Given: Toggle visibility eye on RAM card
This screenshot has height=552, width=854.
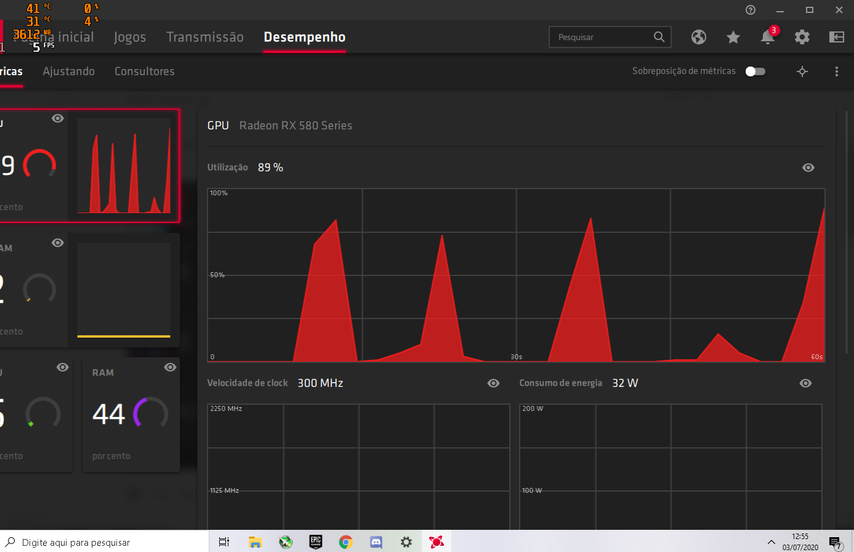Looking at the screenshot, I should click(170, 367).
